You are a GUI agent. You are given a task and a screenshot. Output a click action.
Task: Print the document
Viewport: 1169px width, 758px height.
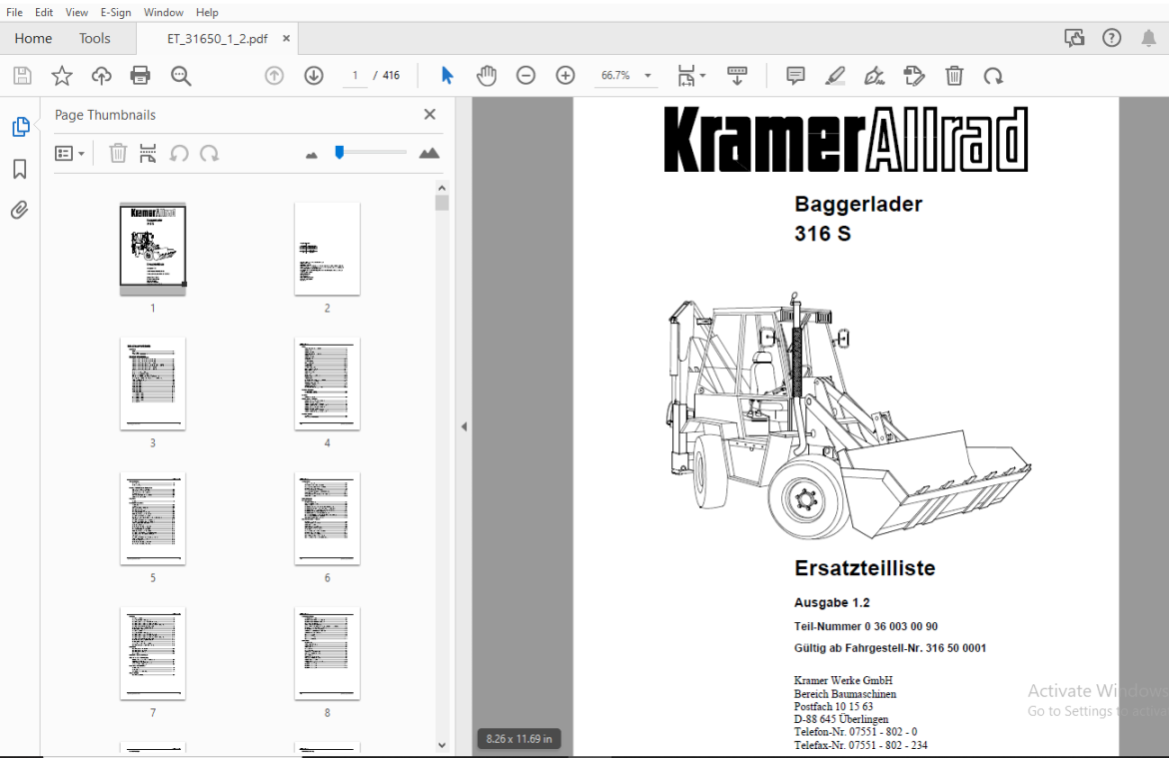(x=140, y=75)
